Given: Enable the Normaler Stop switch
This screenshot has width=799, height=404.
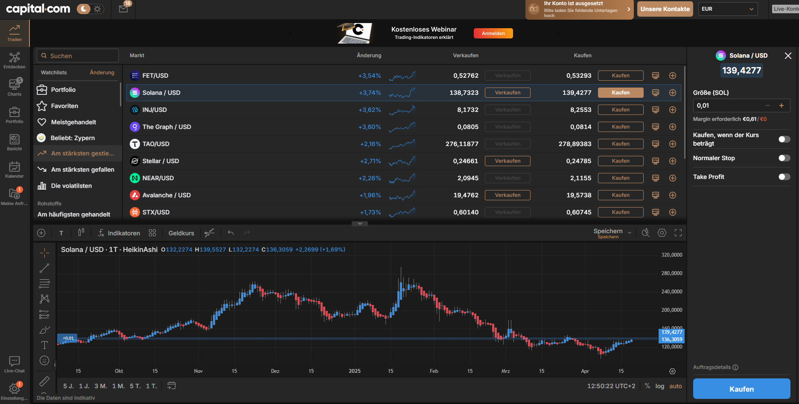Looking at the screenshot, I should (784, 158).
